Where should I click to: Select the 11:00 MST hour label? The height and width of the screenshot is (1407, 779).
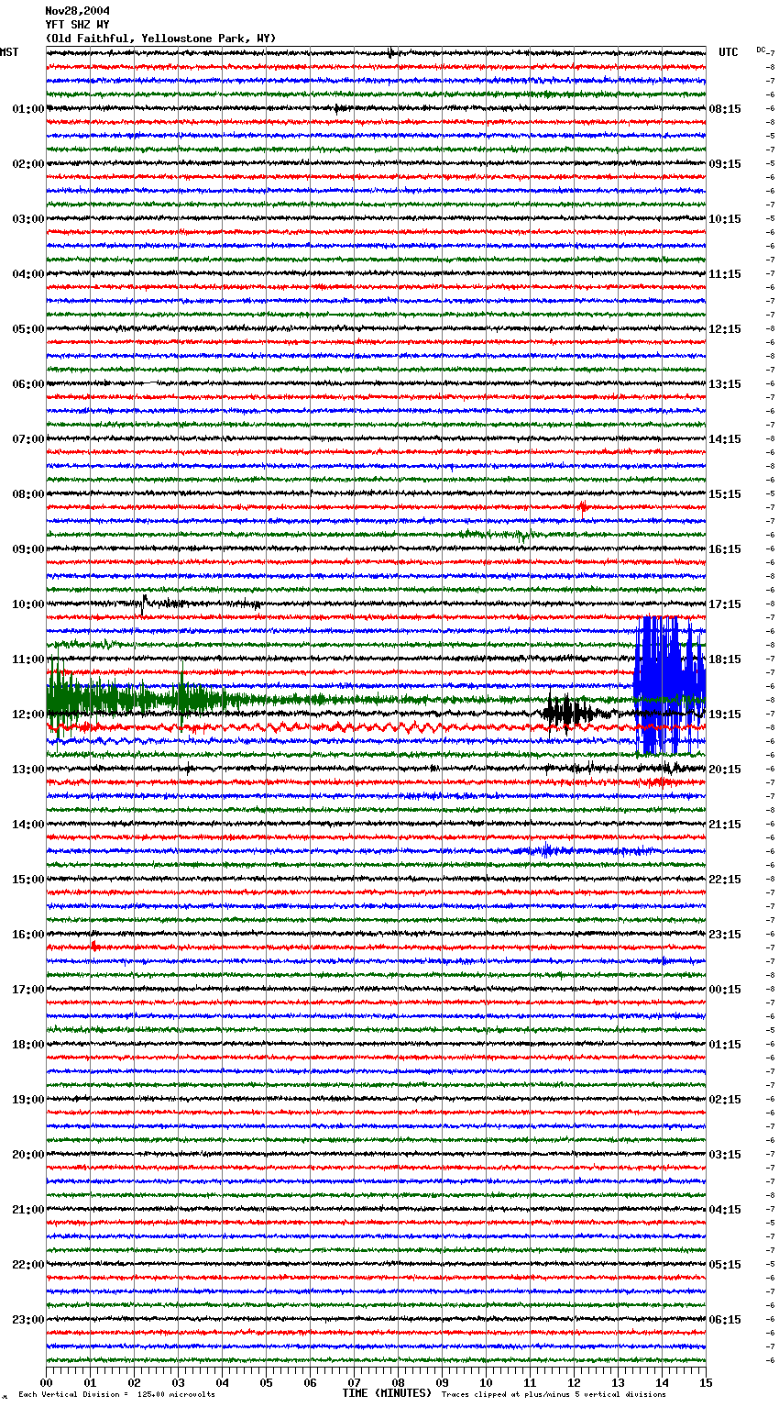28,659
